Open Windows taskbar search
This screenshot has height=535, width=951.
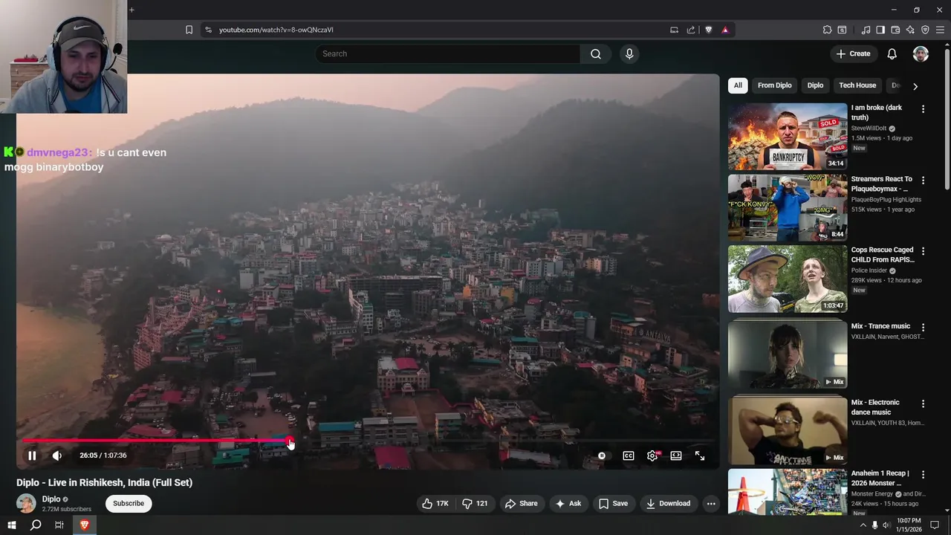point(36,525)
